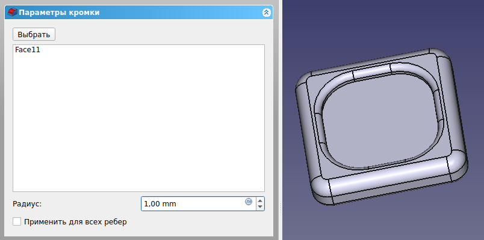This screenshot has height=240, width=484.
Task: Click the Радиус: label
Action: pos(27,203)
